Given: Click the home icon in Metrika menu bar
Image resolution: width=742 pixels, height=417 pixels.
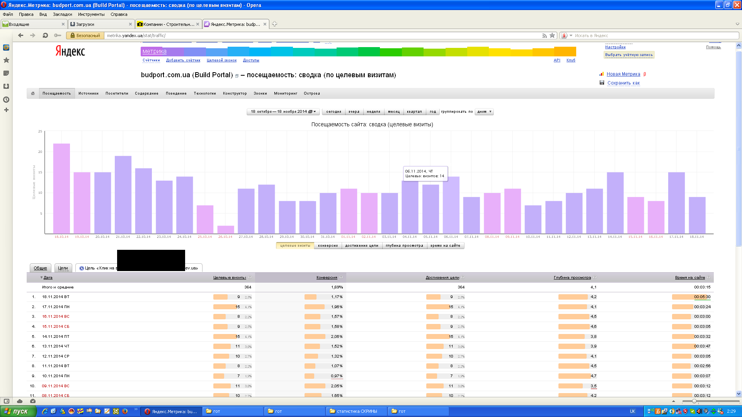Looking at the screenshot, I should 33,93.
